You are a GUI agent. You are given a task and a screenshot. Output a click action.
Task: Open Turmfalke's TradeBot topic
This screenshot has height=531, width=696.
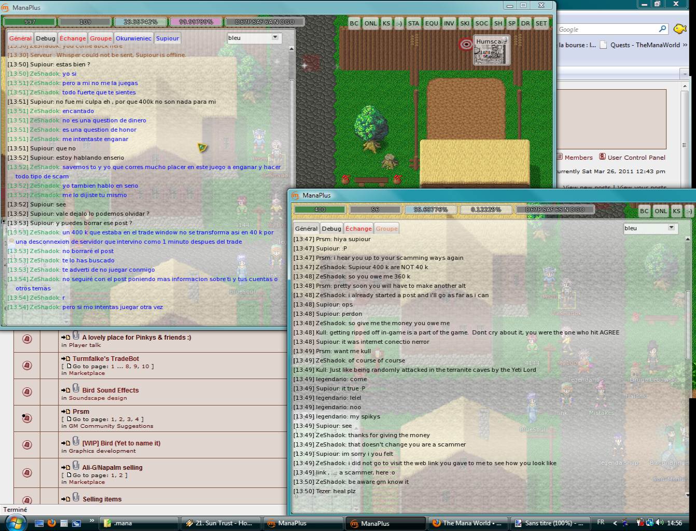106,359
